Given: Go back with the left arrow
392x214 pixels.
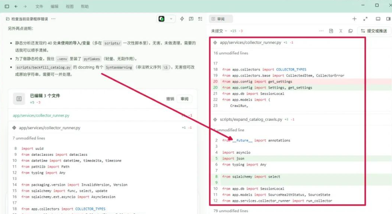Looking at the screenshot, I should pyautogui.click(x=16, y=6).
